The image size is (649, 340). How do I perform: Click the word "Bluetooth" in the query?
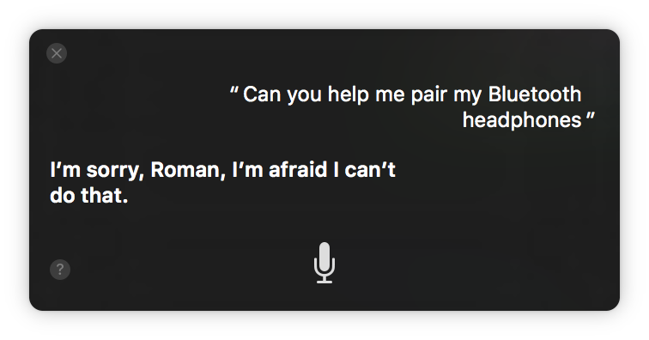[x=535, y=94]
